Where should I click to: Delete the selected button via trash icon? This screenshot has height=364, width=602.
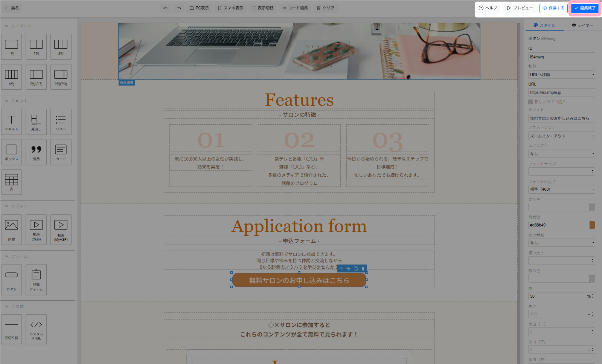coord(363,269)
